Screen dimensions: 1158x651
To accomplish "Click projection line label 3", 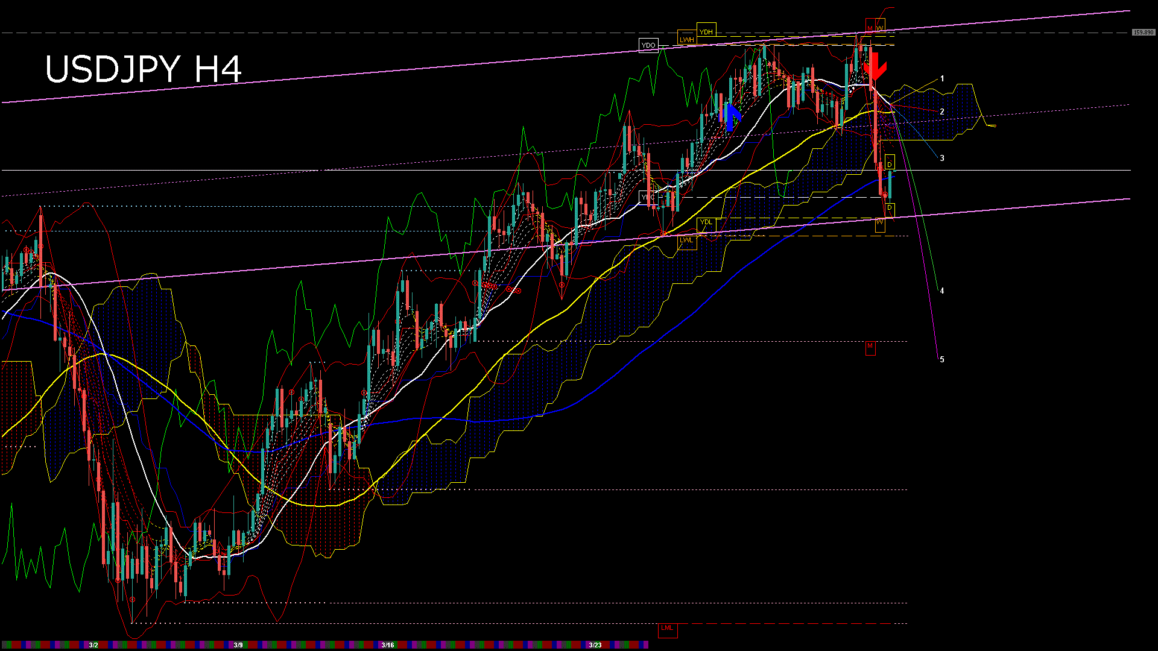I will click(942, 159).
